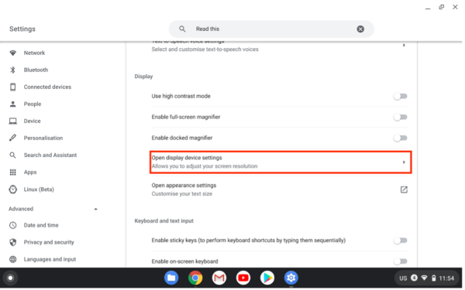Click the Bluetooth symbol icon
465x290 pixels.
[12, 70]
